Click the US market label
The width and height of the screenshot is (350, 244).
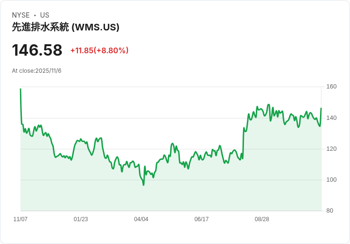[45, 15]
